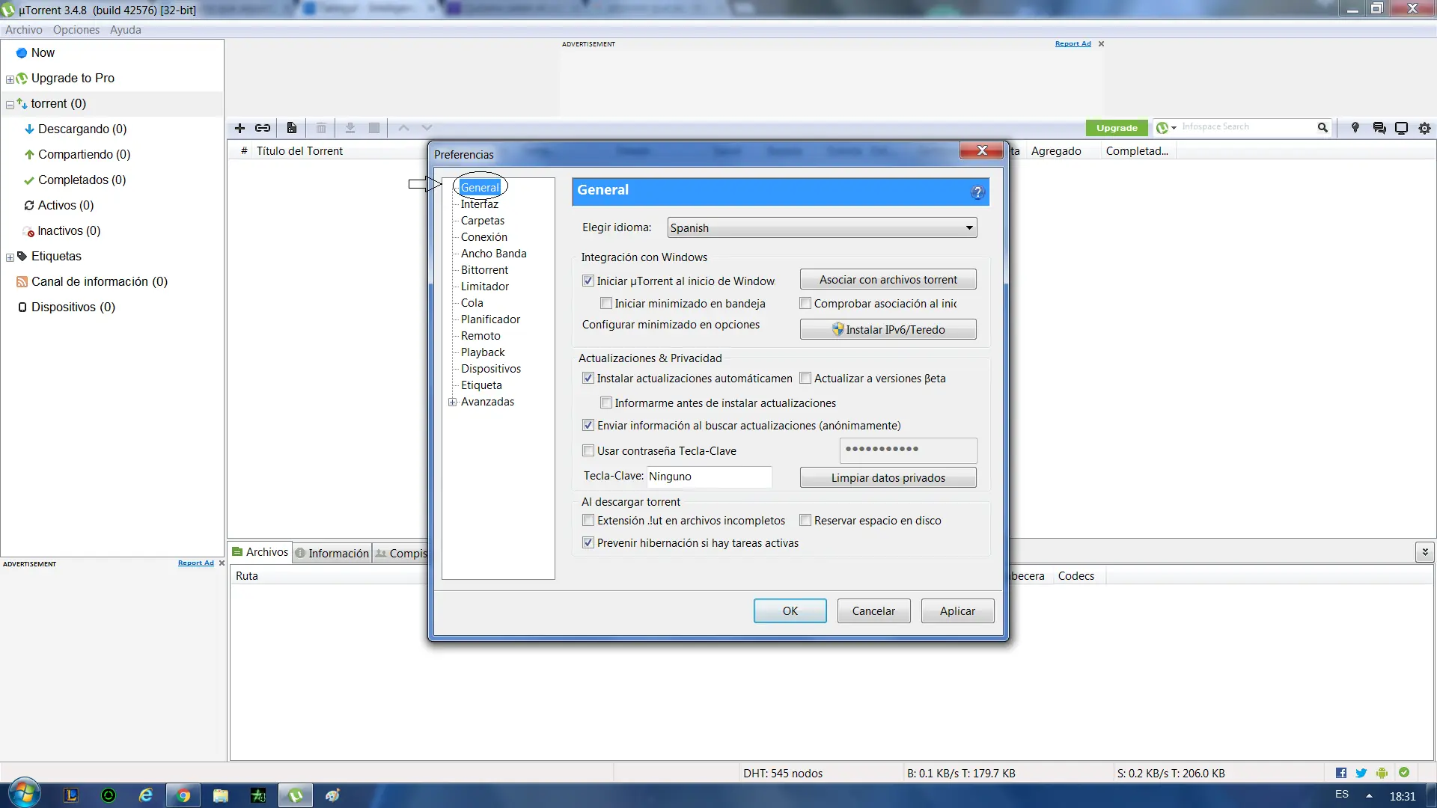
Task: Click the search magnifier icon
Action: point(1322,128)
